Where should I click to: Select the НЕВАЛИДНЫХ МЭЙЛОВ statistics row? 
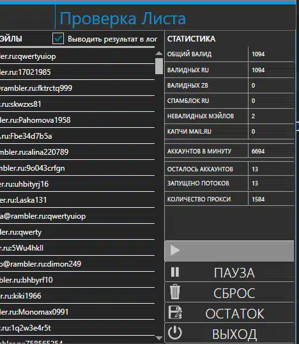coord(229,116)
